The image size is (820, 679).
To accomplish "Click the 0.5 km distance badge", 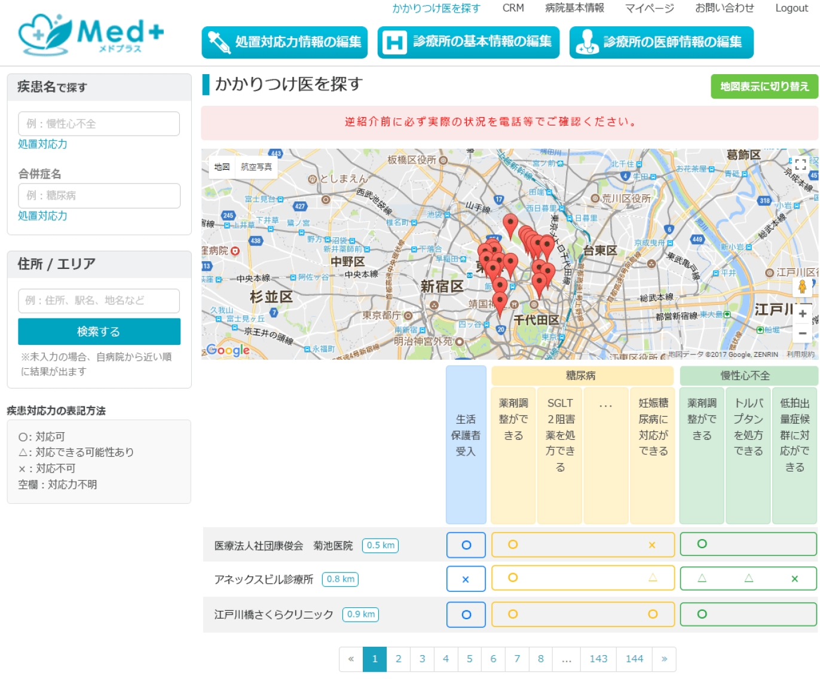I will [380, 546].
